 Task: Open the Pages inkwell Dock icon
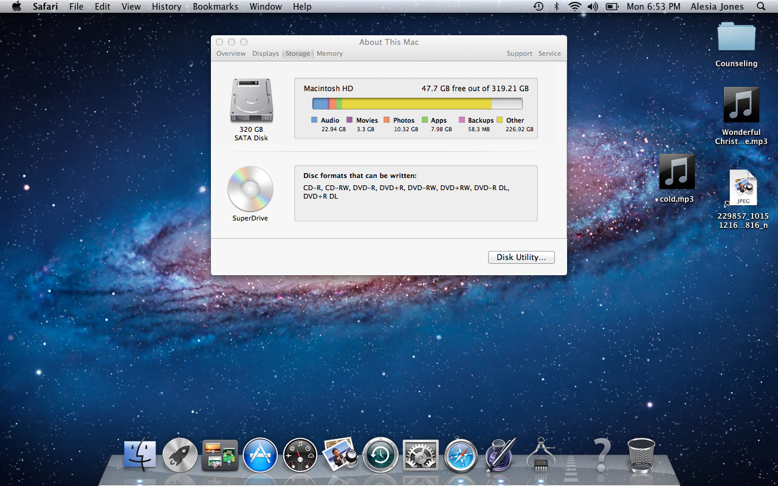coord(500,455)
